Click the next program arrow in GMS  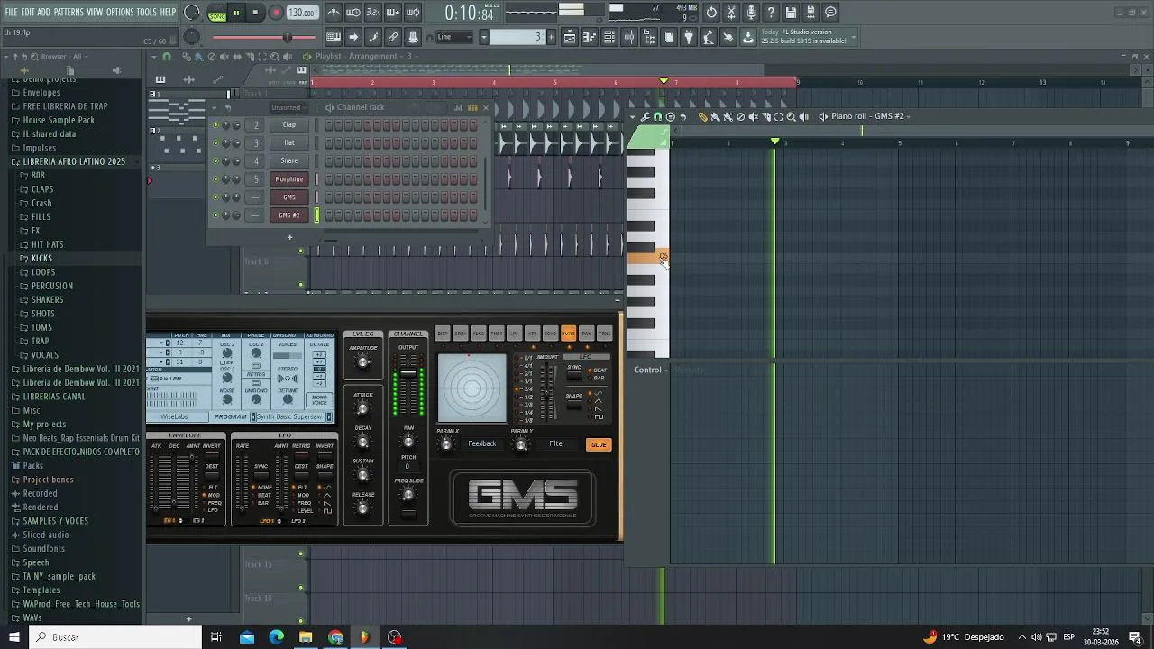[329, 416]
